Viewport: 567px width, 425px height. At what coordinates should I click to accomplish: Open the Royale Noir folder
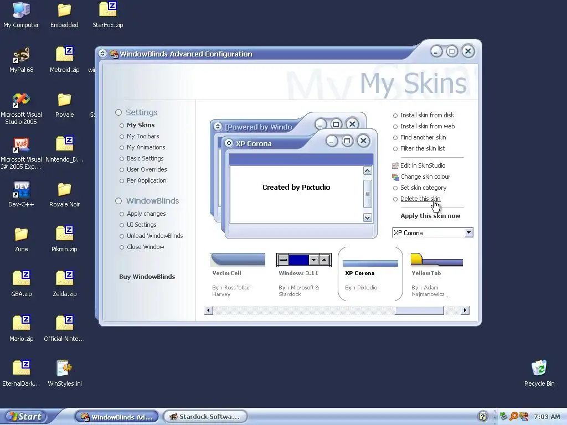pyautogui.click(x=64, y=194)
